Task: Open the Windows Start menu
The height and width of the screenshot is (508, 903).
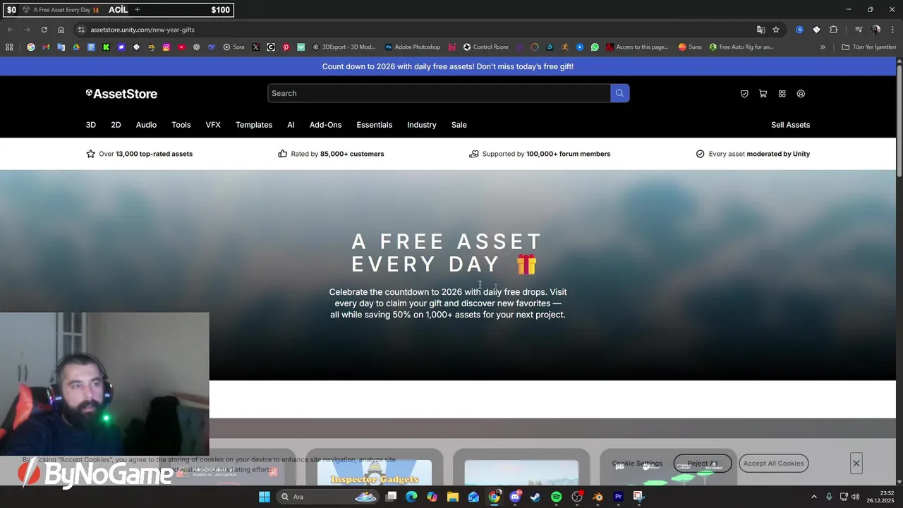Action: [265, 497]
